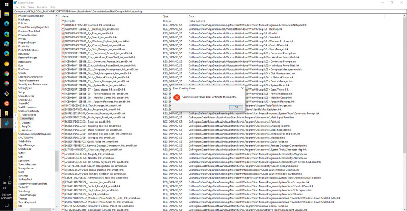Screen dimensions: 407x211
Task: Click the icon of the Quick_Assist_lnk value
Action: tap(63, 142)
